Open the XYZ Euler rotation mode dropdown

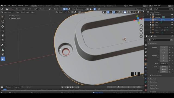coord(164,64)
